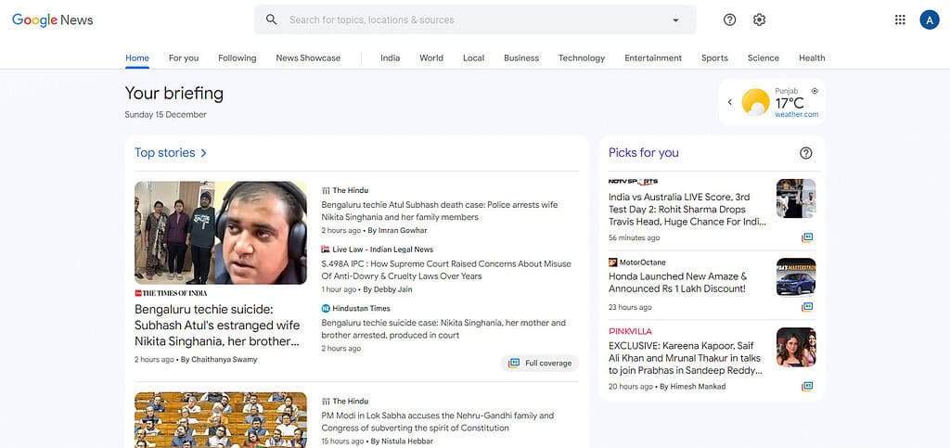Go to the Science section
This screenshot has height=448, width=950.
point(764,58)
